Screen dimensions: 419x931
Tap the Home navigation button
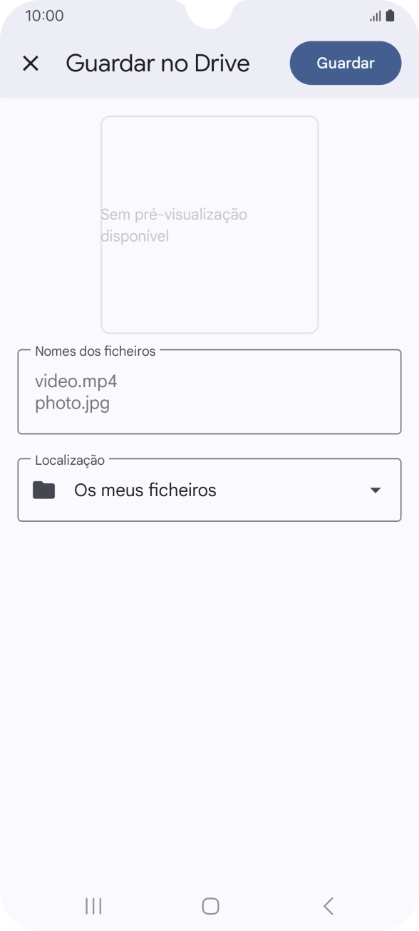[209, 906]
